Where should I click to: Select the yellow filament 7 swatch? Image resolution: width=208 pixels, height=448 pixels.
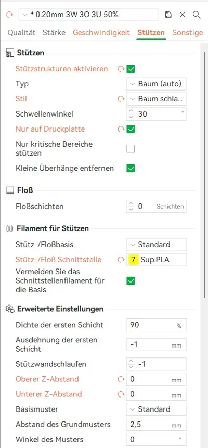pyautogui.click(x=134, y=260)
